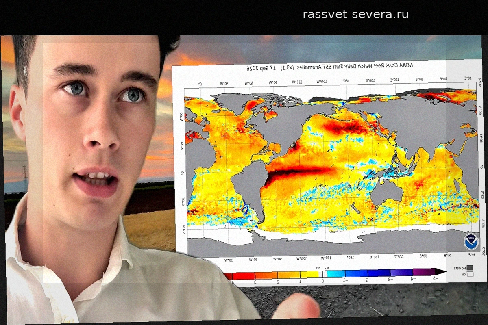Image resolution: width=488 pixels, height=325 pixels.
Task: Select the white "Ice" legend swatch
Action: [x=470, y=274]
